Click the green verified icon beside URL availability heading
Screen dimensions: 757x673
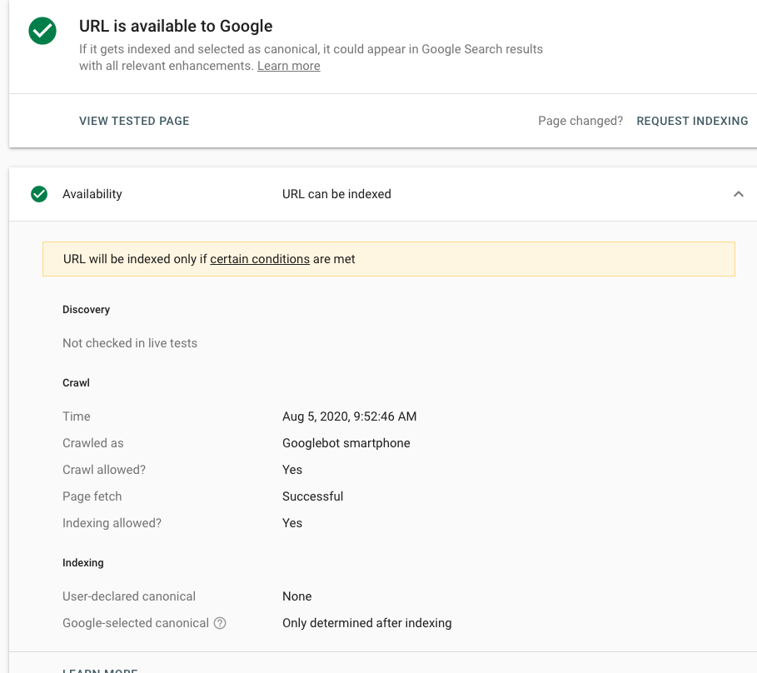tap(42, 32)
